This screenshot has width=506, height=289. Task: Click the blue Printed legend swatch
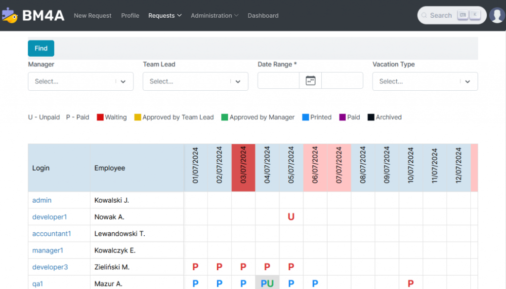tap(305, 117)
